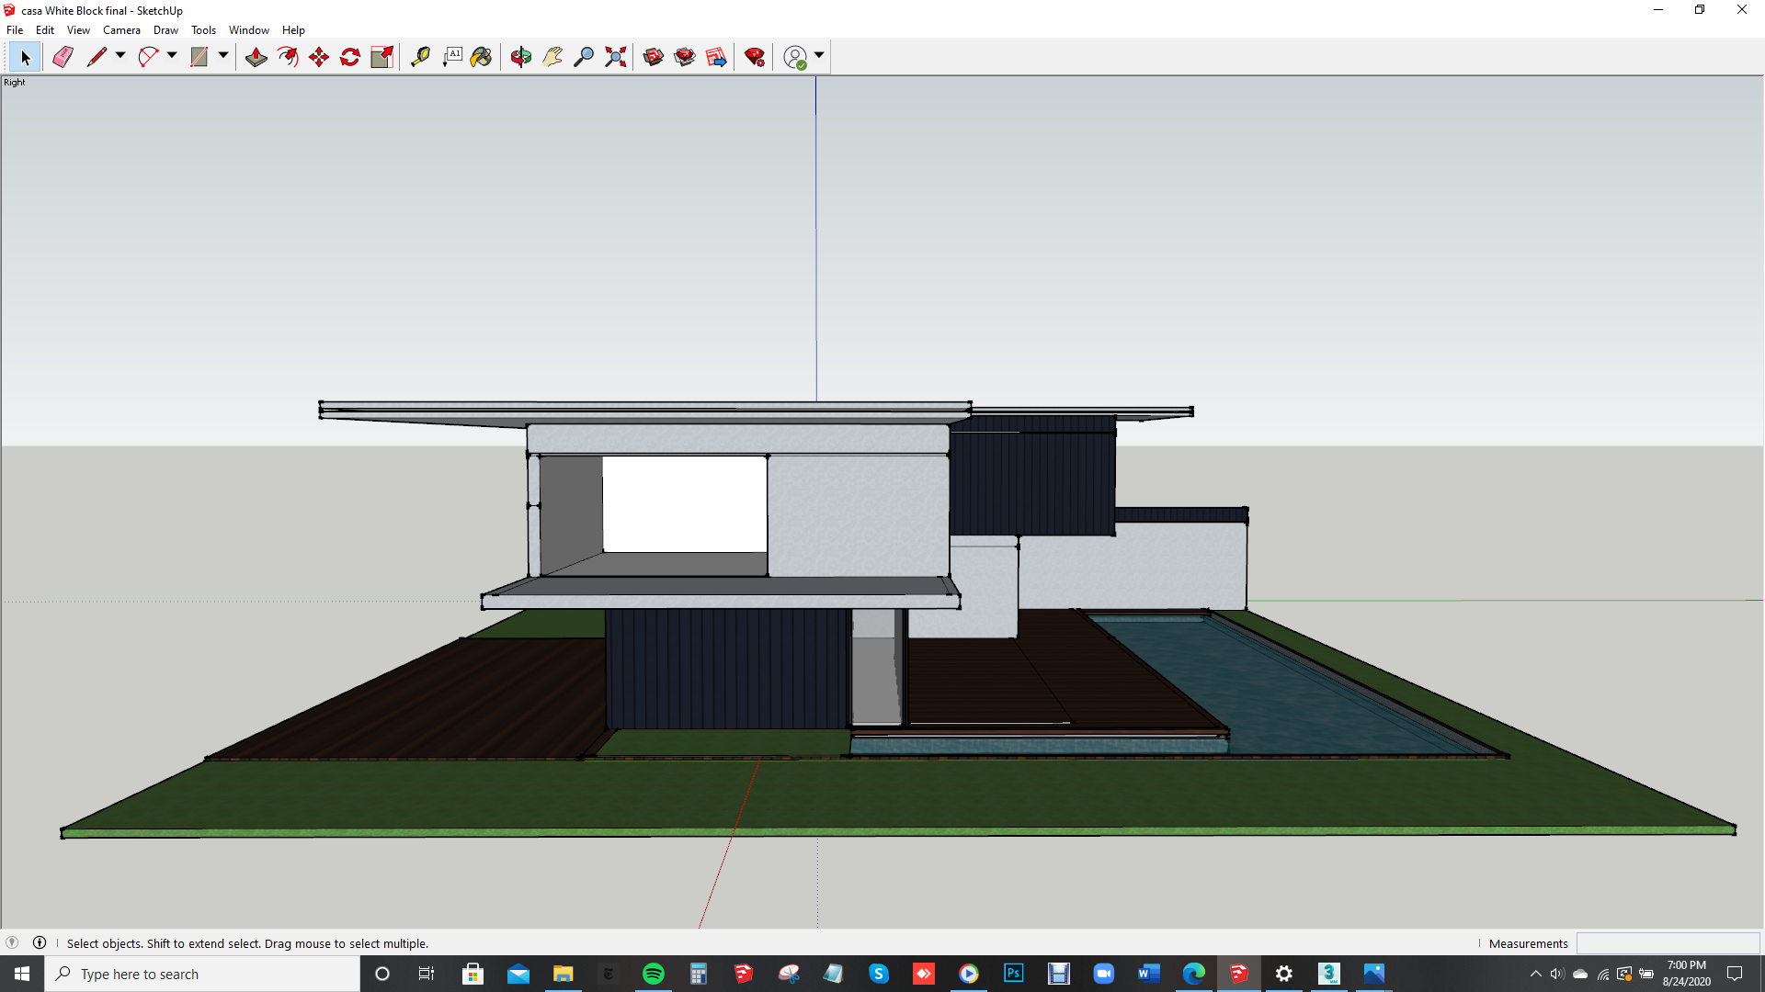Open the Window menu
The image size is (1765, 992).
click(x=248, y=30)
